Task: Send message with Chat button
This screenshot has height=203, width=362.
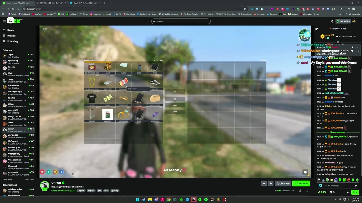Action: 355,192
